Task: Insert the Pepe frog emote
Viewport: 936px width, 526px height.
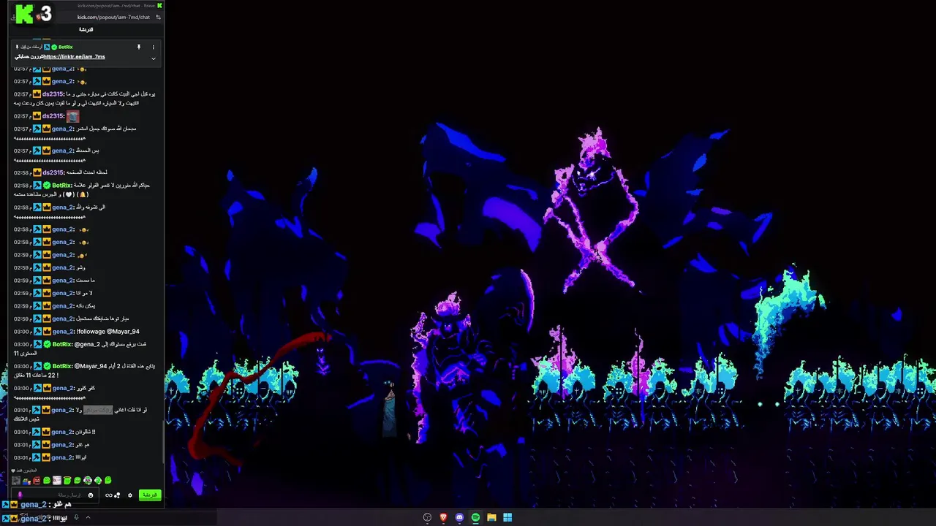Action: pos(26,481)
